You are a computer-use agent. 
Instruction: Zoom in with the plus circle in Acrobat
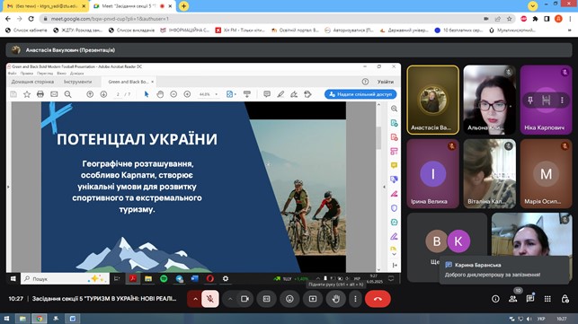click(x=187, y=94)
